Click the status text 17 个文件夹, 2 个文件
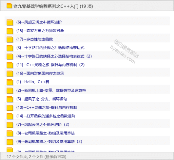 (25, 157)
